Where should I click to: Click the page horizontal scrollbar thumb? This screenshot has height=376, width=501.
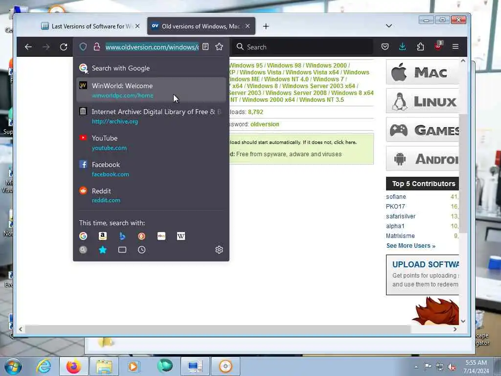217,329
